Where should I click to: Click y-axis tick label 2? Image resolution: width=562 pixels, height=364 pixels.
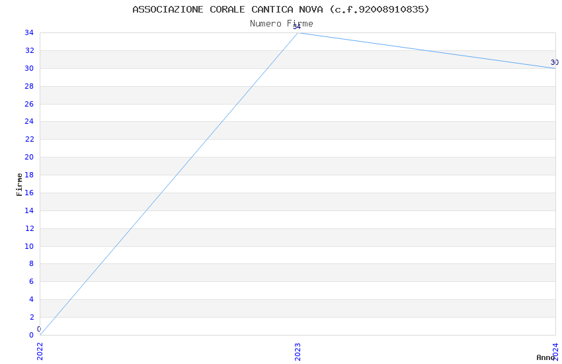point(32,318)
